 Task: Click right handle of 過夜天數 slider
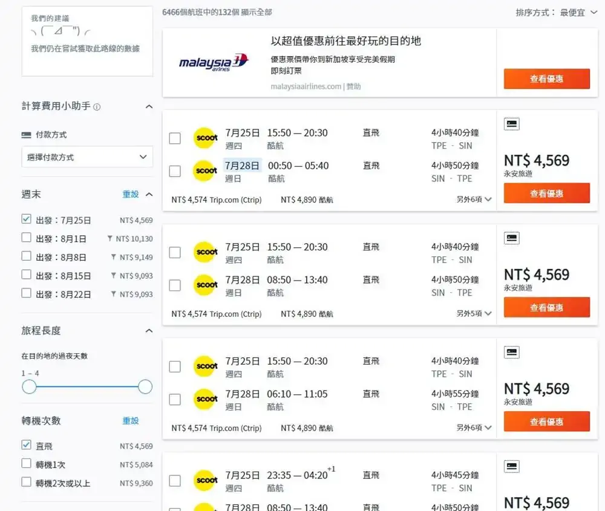pos(145,387)
